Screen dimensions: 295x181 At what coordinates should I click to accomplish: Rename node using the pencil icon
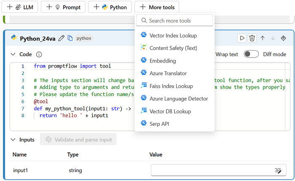(62, 38)
